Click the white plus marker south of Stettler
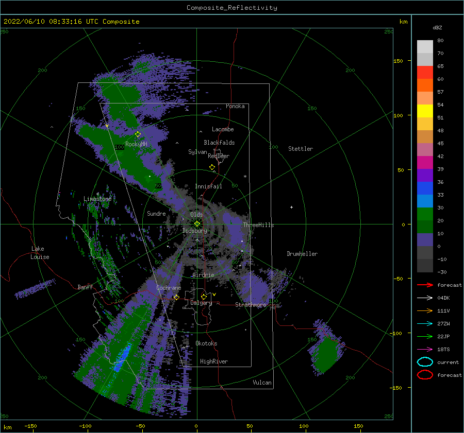Viewport: 464px width, 433px height. tap(291, 207)
